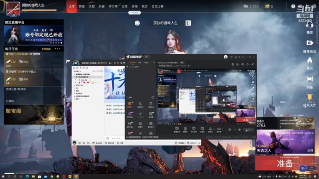Open the 组队大厅 banner icon
Image resolution: width=319 pixels, height=179 pixels.
[309, 97]
